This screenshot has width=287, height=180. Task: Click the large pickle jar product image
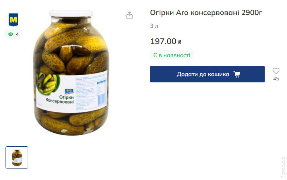pos(71,73)
